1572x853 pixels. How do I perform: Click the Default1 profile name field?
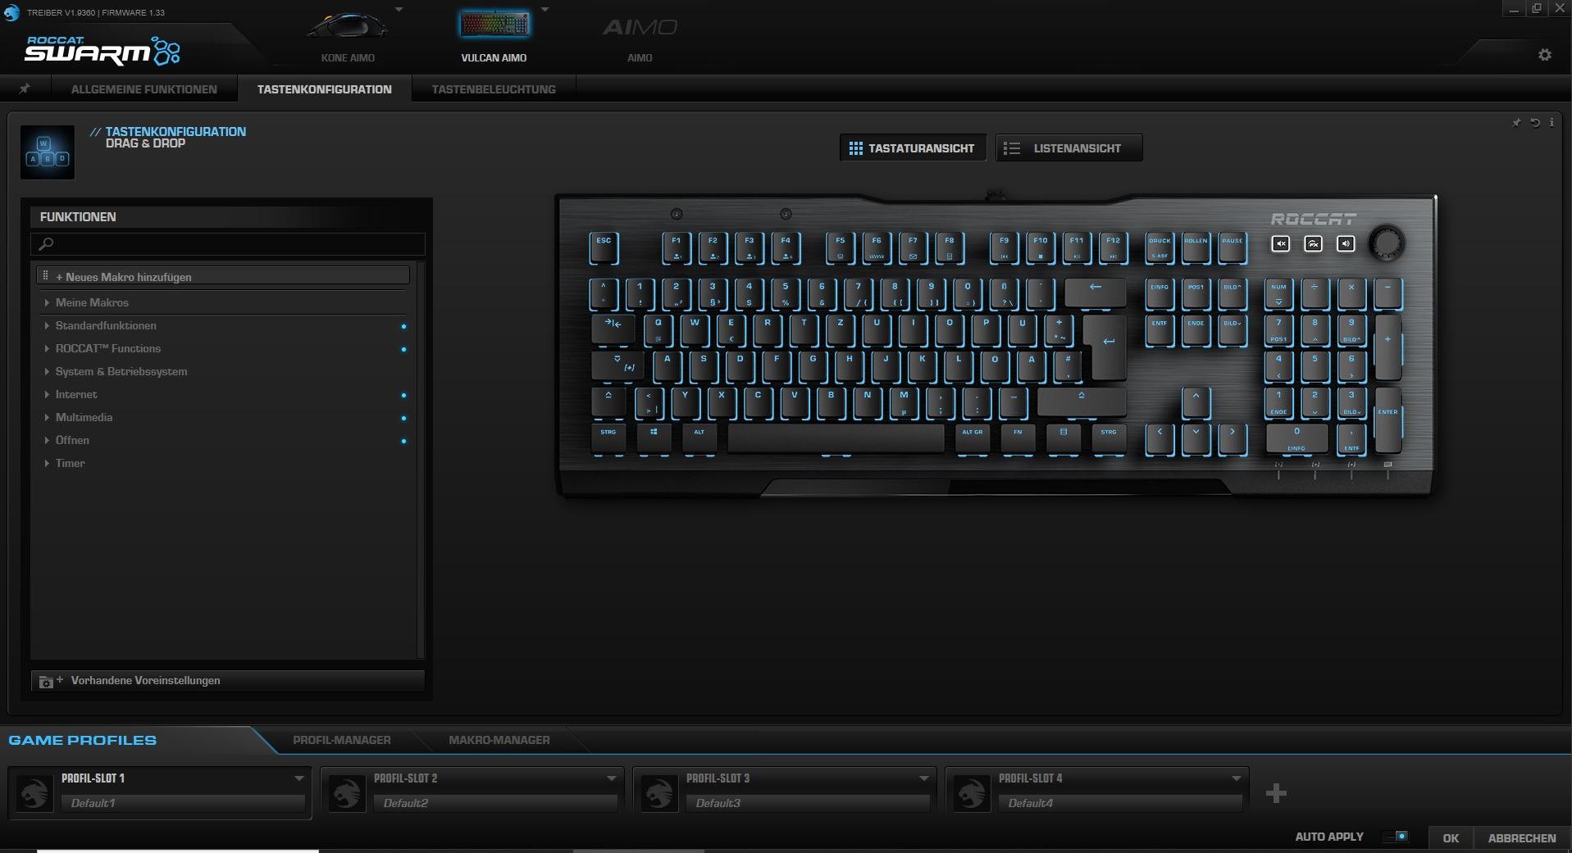(x=184, y=803)
